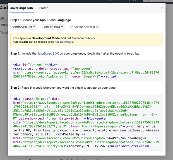Click 'Thursday, 9 July 2020' in the code
This screenshot has height=160, width=173.
(x=88, y=146)
